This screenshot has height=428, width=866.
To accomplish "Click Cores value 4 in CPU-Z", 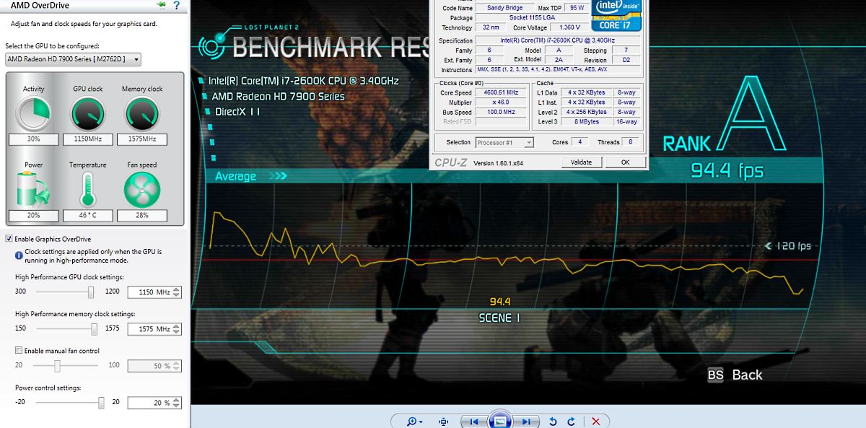I will point(579,142).
